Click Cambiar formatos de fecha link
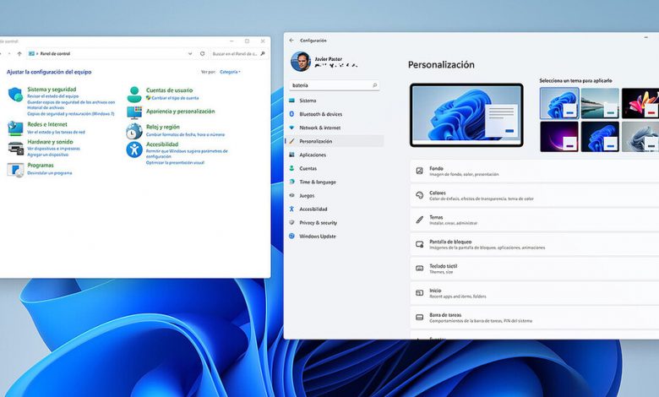 coord(185,135)
